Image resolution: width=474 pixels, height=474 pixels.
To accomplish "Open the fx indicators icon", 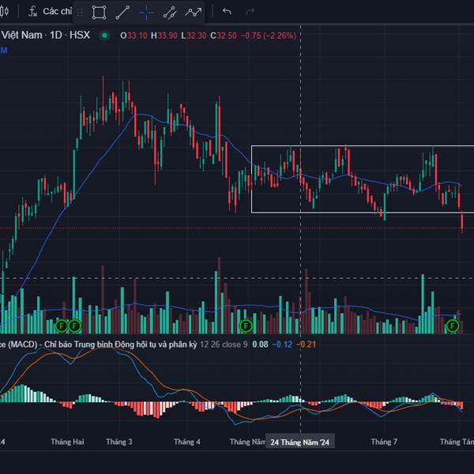I will (x=32, y=12).
